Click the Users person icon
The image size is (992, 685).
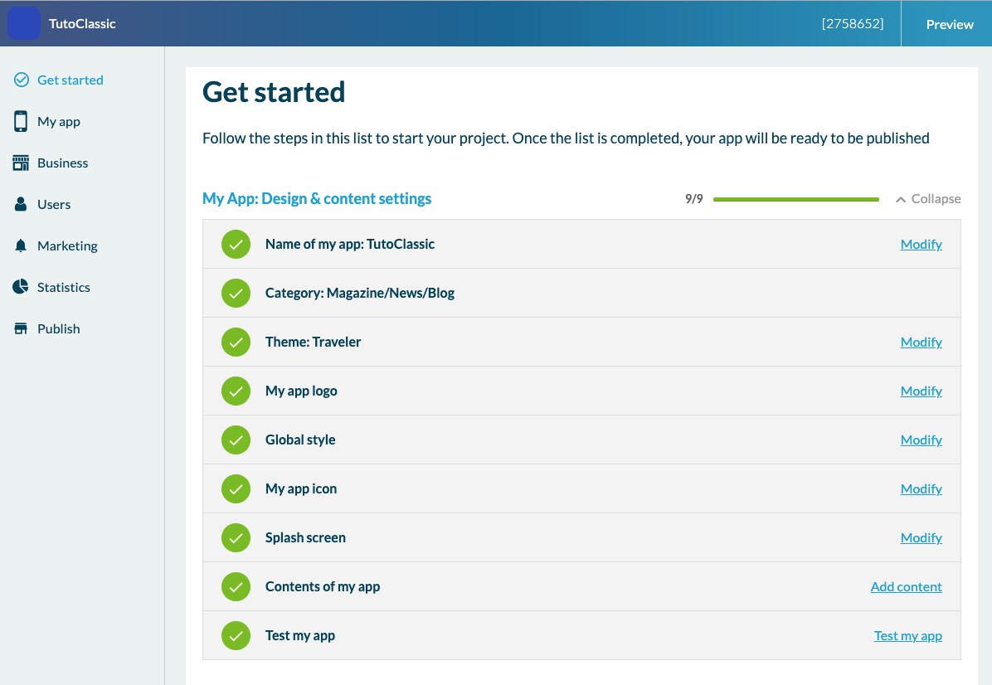(x=22, y=205)
